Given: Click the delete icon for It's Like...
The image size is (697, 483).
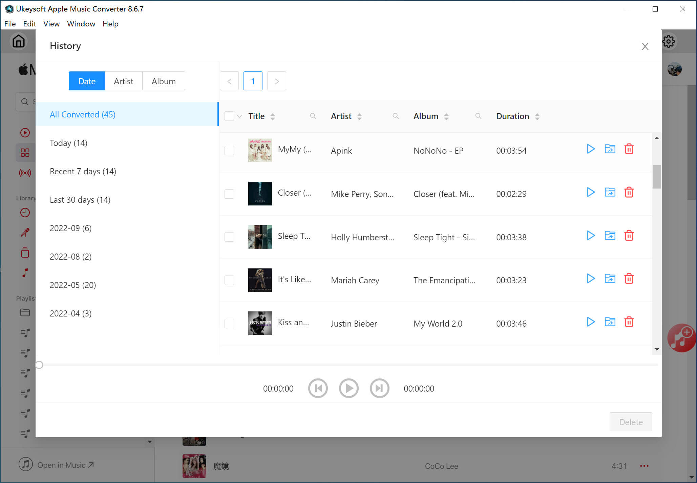Looking at the screenshot, I should 629,279.
